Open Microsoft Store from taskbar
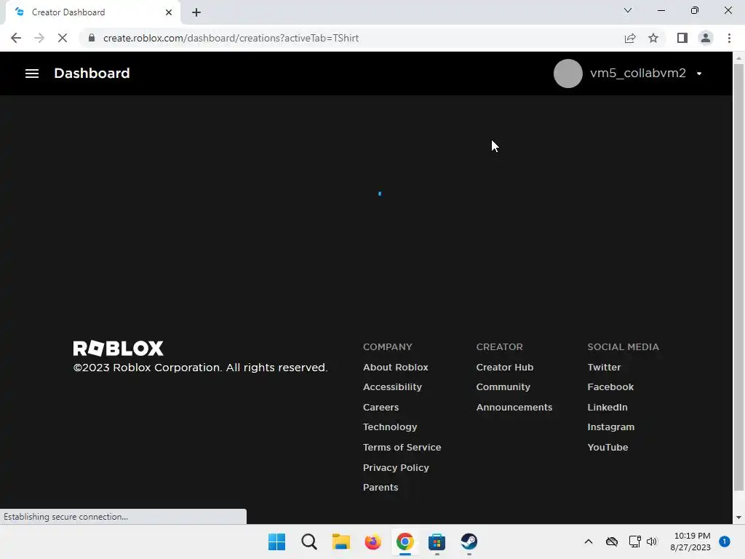Screen dimensions: 745x559 click(x=437, y=542)
